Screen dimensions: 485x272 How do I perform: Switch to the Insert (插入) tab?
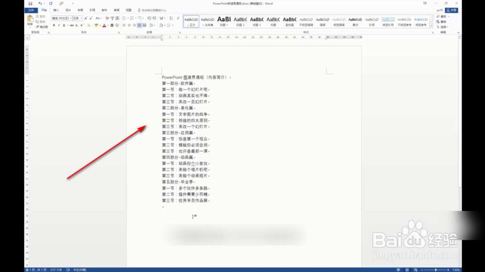[56, 10]
